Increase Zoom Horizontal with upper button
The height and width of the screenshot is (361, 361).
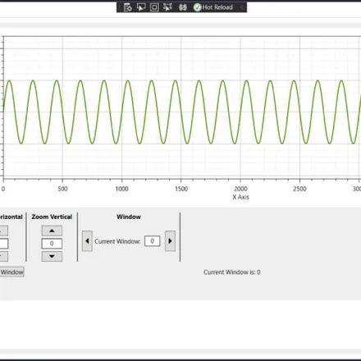pos(4,231)
